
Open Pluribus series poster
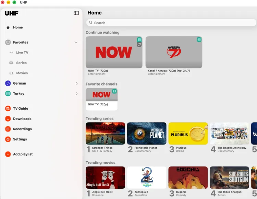tap(188, 133)
